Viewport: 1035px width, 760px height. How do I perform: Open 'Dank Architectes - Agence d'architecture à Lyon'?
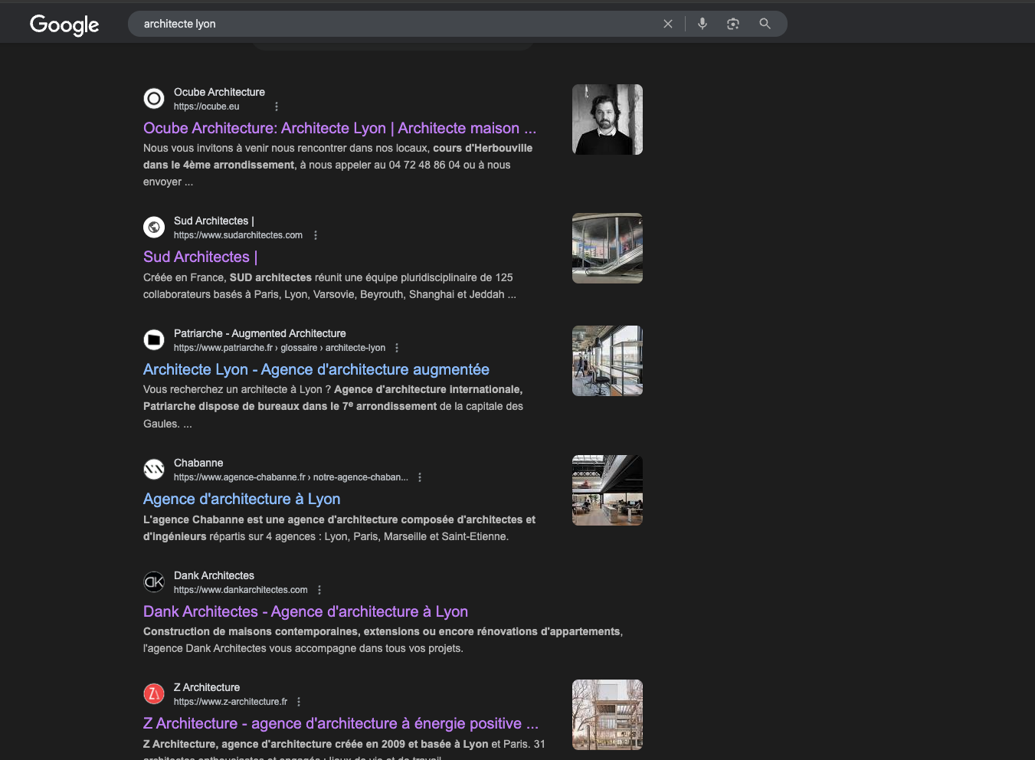(306, 612)
